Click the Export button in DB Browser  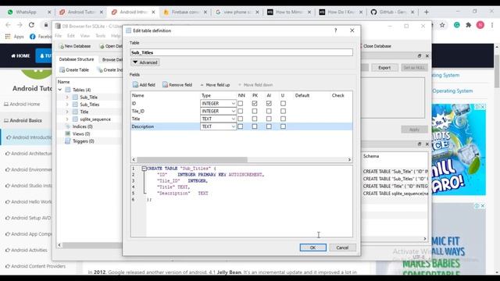[384, 68]
